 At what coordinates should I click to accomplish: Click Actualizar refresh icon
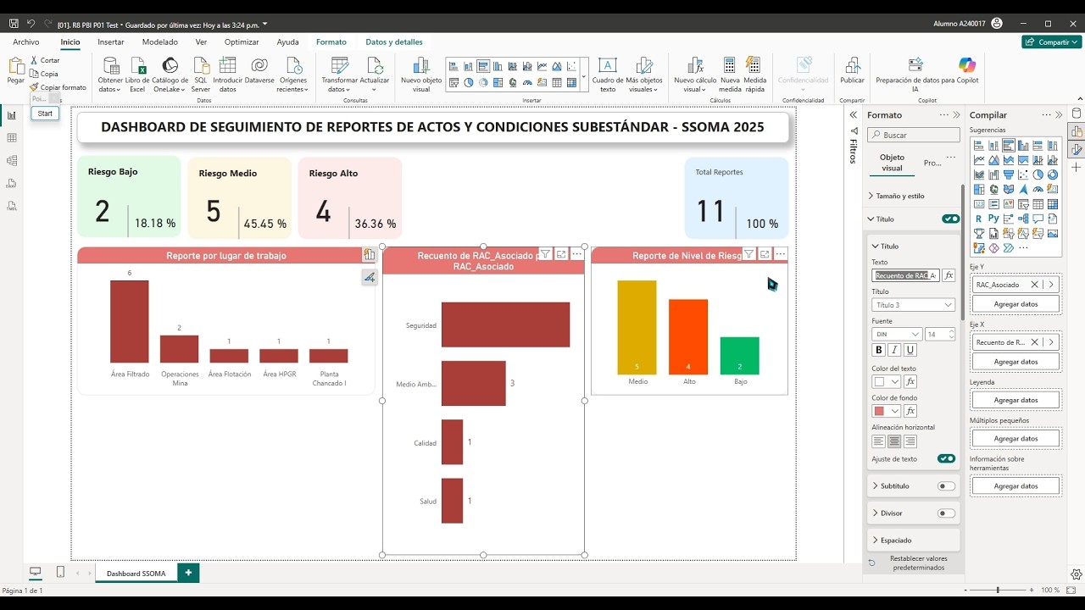(375, 66)
